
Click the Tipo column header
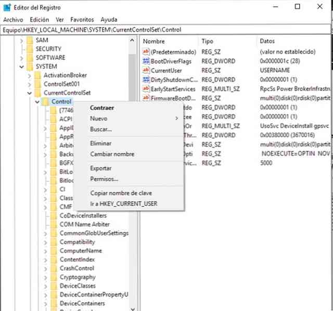[x=207, y=41]
